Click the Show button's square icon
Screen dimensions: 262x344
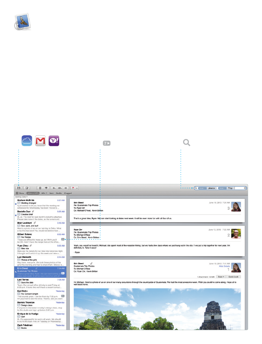pos(17,193)
